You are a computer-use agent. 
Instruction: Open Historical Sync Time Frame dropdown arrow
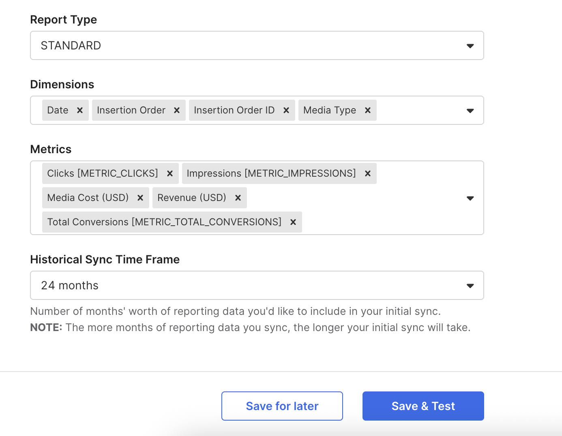pos(470,286)
